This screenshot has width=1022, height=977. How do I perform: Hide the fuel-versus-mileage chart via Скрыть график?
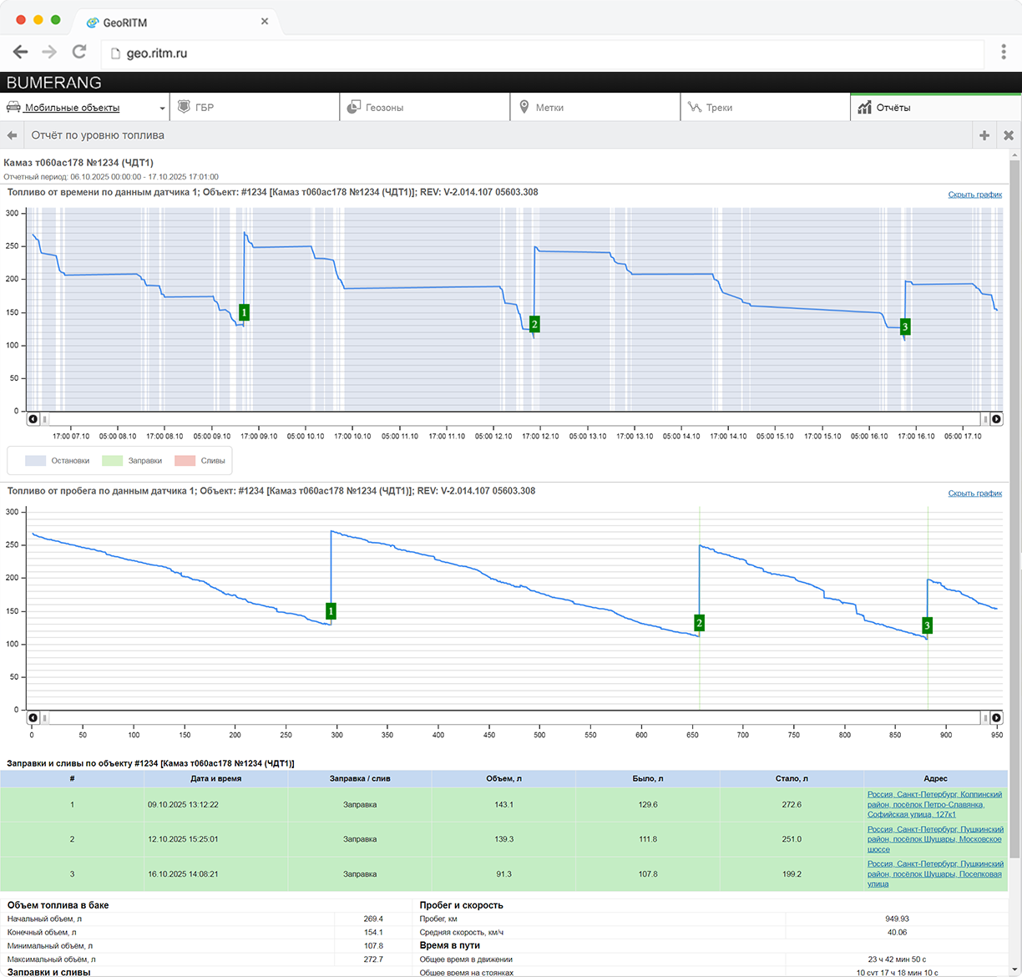click(x=975, y=494)
